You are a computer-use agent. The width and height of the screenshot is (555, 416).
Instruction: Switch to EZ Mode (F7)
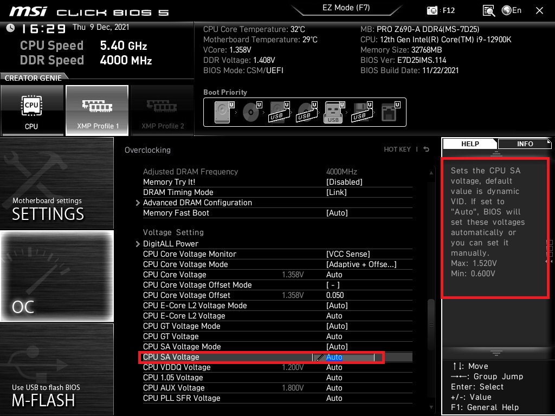tap(346, 8)
